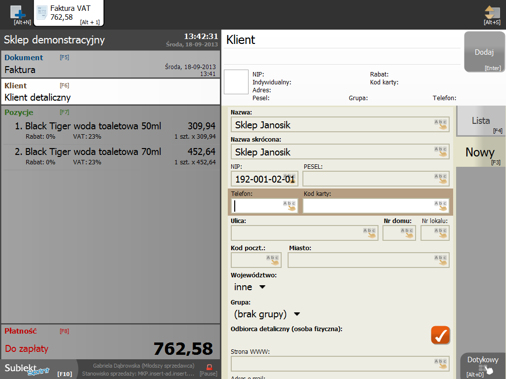Click the Pause lock icon
The width and height of the screenshot is (506, 379).
[209, 367]
